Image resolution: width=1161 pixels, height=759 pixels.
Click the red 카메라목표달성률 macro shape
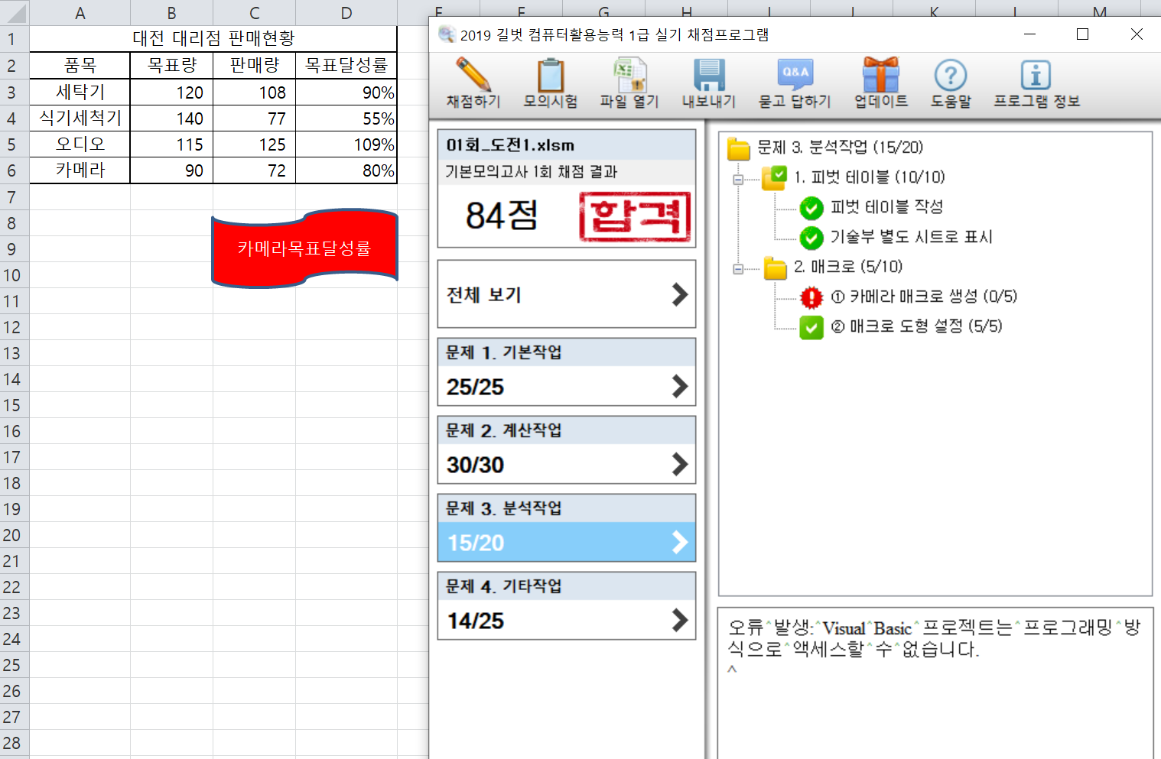click(x=304, y=248)
